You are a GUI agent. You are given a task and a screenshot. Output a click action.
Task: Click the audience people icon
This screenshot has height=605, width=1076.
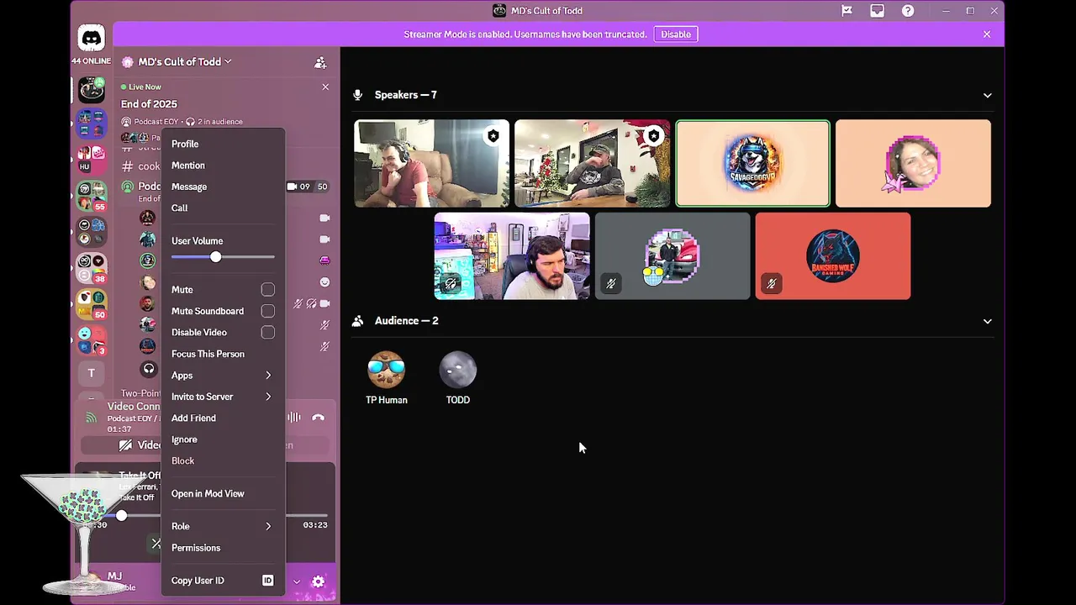point(358,321)
